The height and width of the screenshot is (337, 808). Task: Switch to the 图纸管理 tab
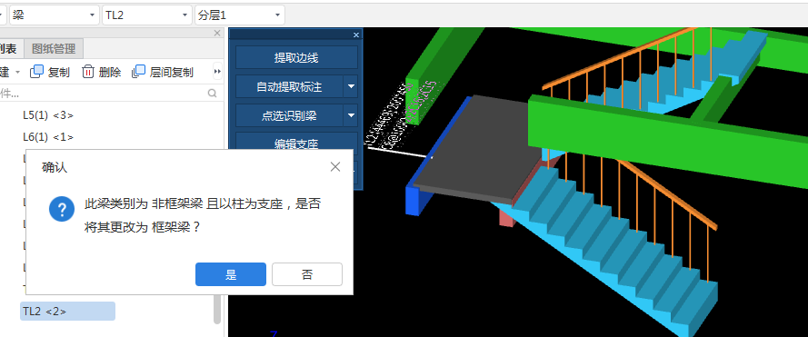(x=54, y=49)
